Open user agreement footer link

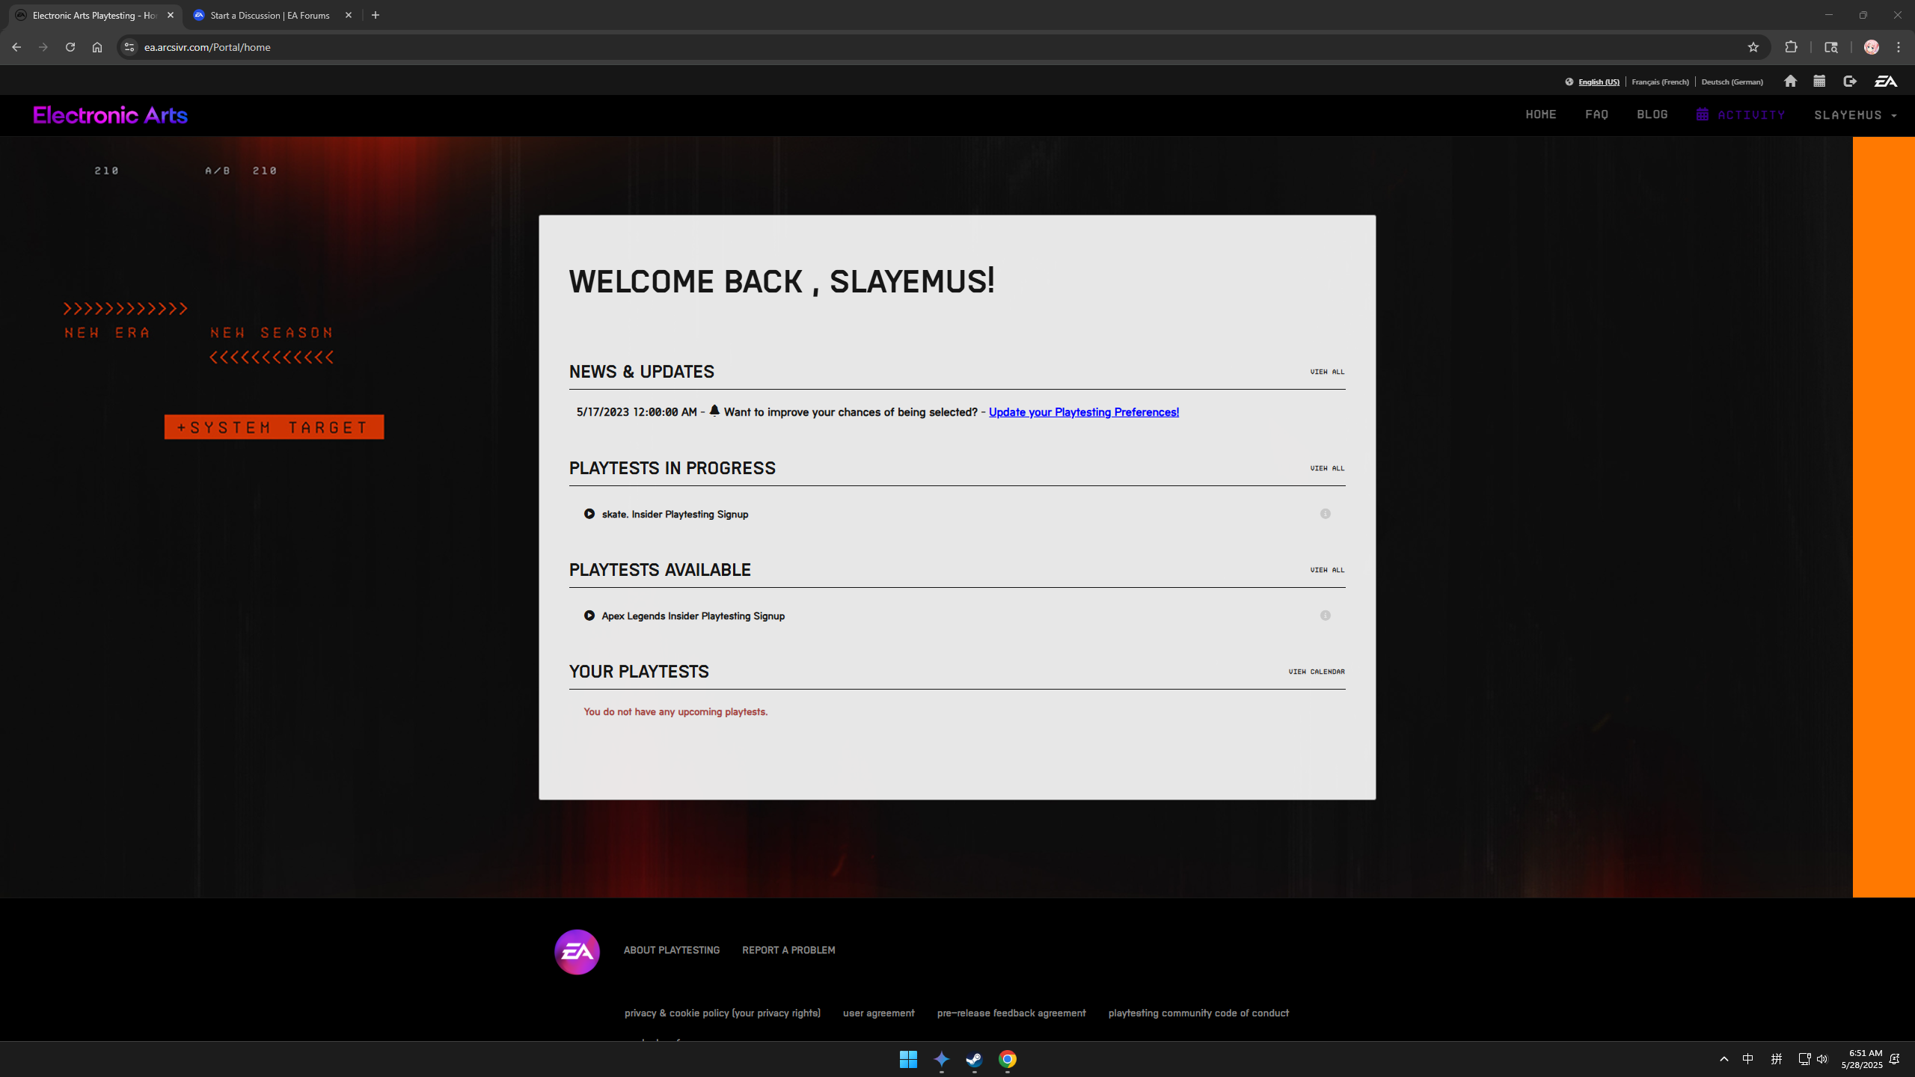878,1013
